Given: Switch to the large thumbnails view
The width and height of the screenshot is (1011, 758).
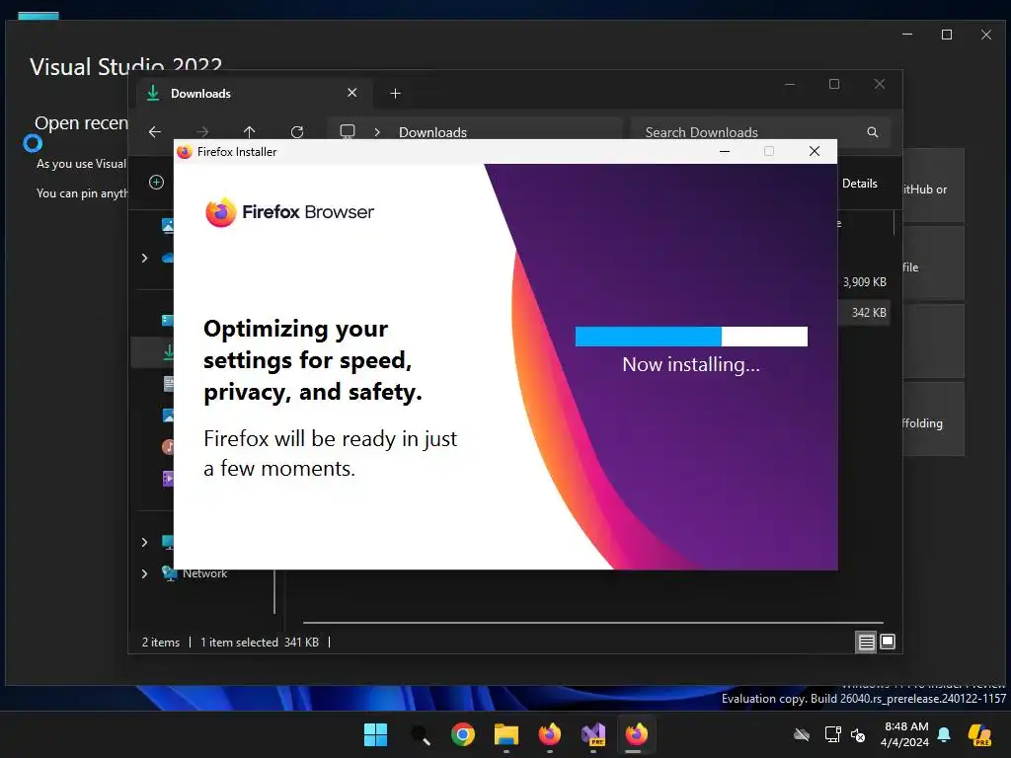Looking at the screenshot, I should [x=888, y=642].
